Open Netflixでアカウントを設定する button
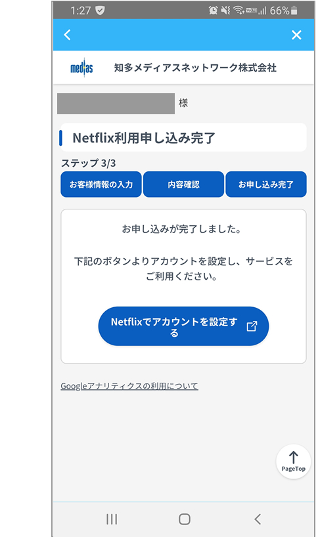Viewport: 318px width, 537px height. tap(183, 326)
